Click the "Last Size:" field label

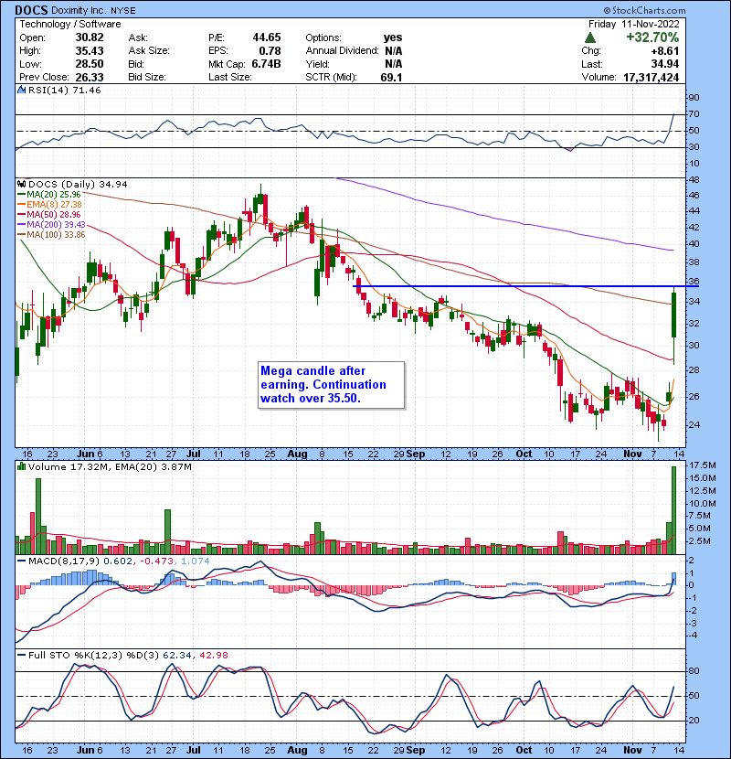[229, 77]
